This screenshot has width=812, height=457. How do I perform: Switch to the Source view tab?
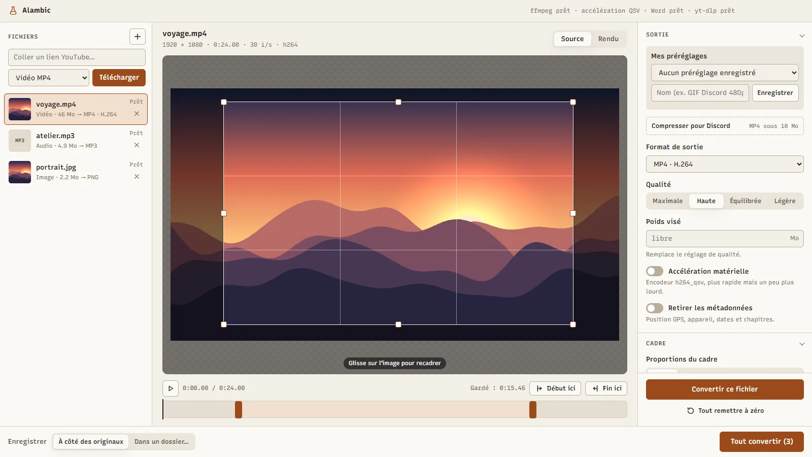pos(572,39)
